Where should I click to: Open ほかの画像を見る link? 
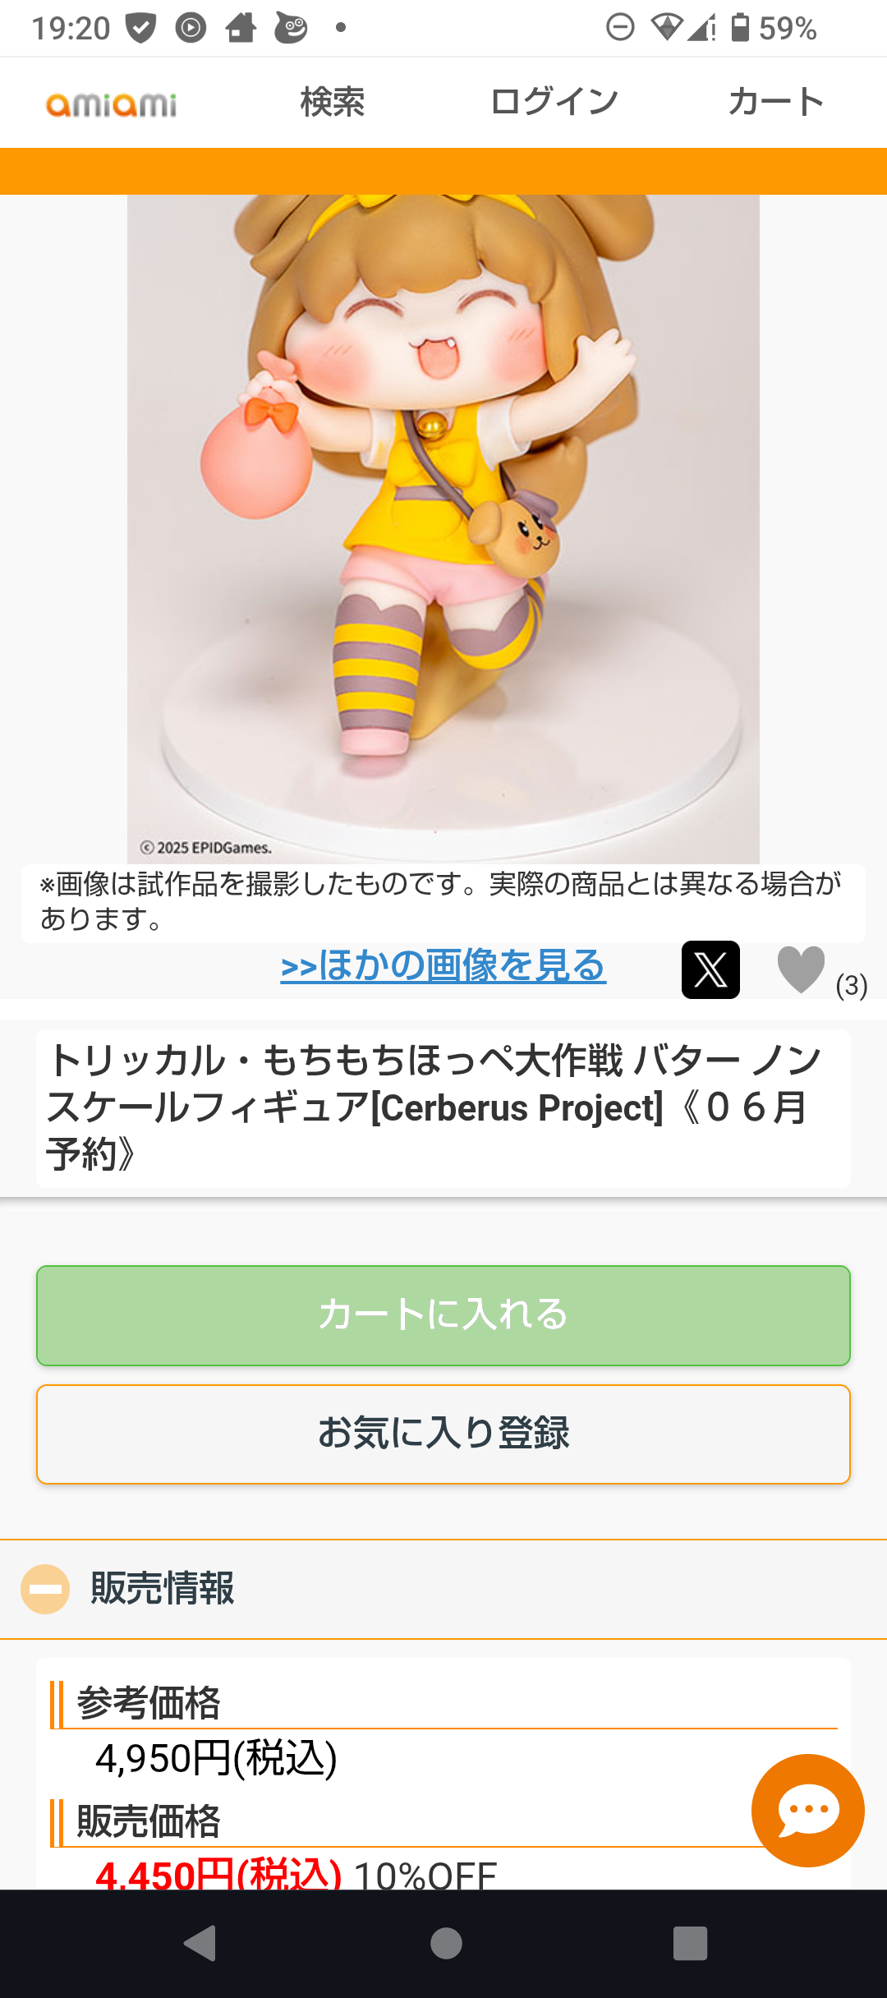(443, 965)
